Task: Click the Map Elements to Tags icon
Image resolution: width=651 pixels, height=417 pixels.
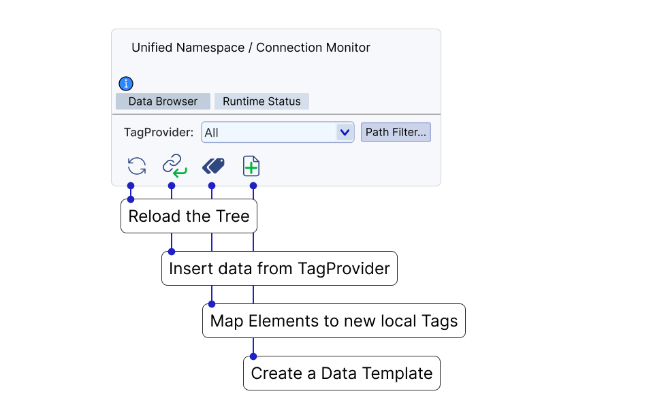Action: pyautogui.click(x=213, y=166)
